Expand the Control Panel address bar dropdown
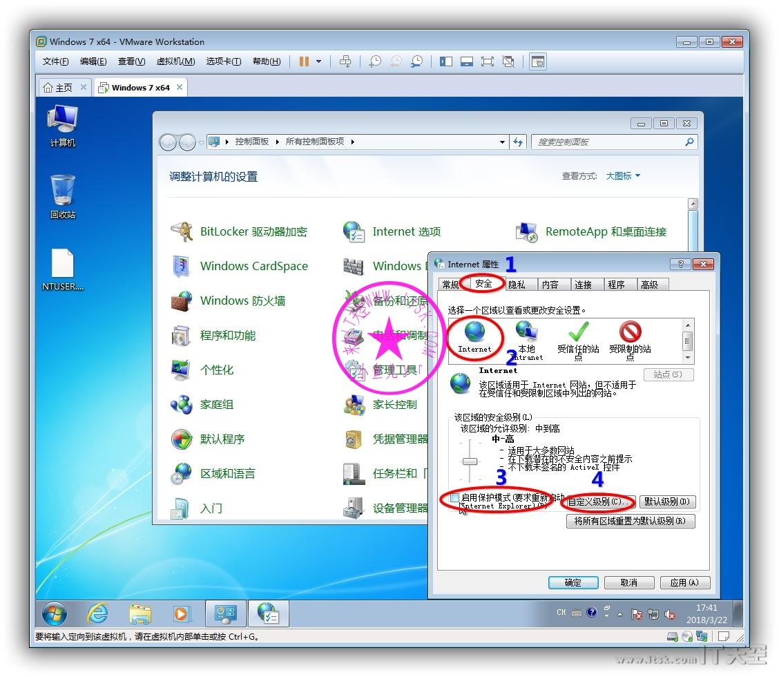The image size is (779, 677). [502, 142]
